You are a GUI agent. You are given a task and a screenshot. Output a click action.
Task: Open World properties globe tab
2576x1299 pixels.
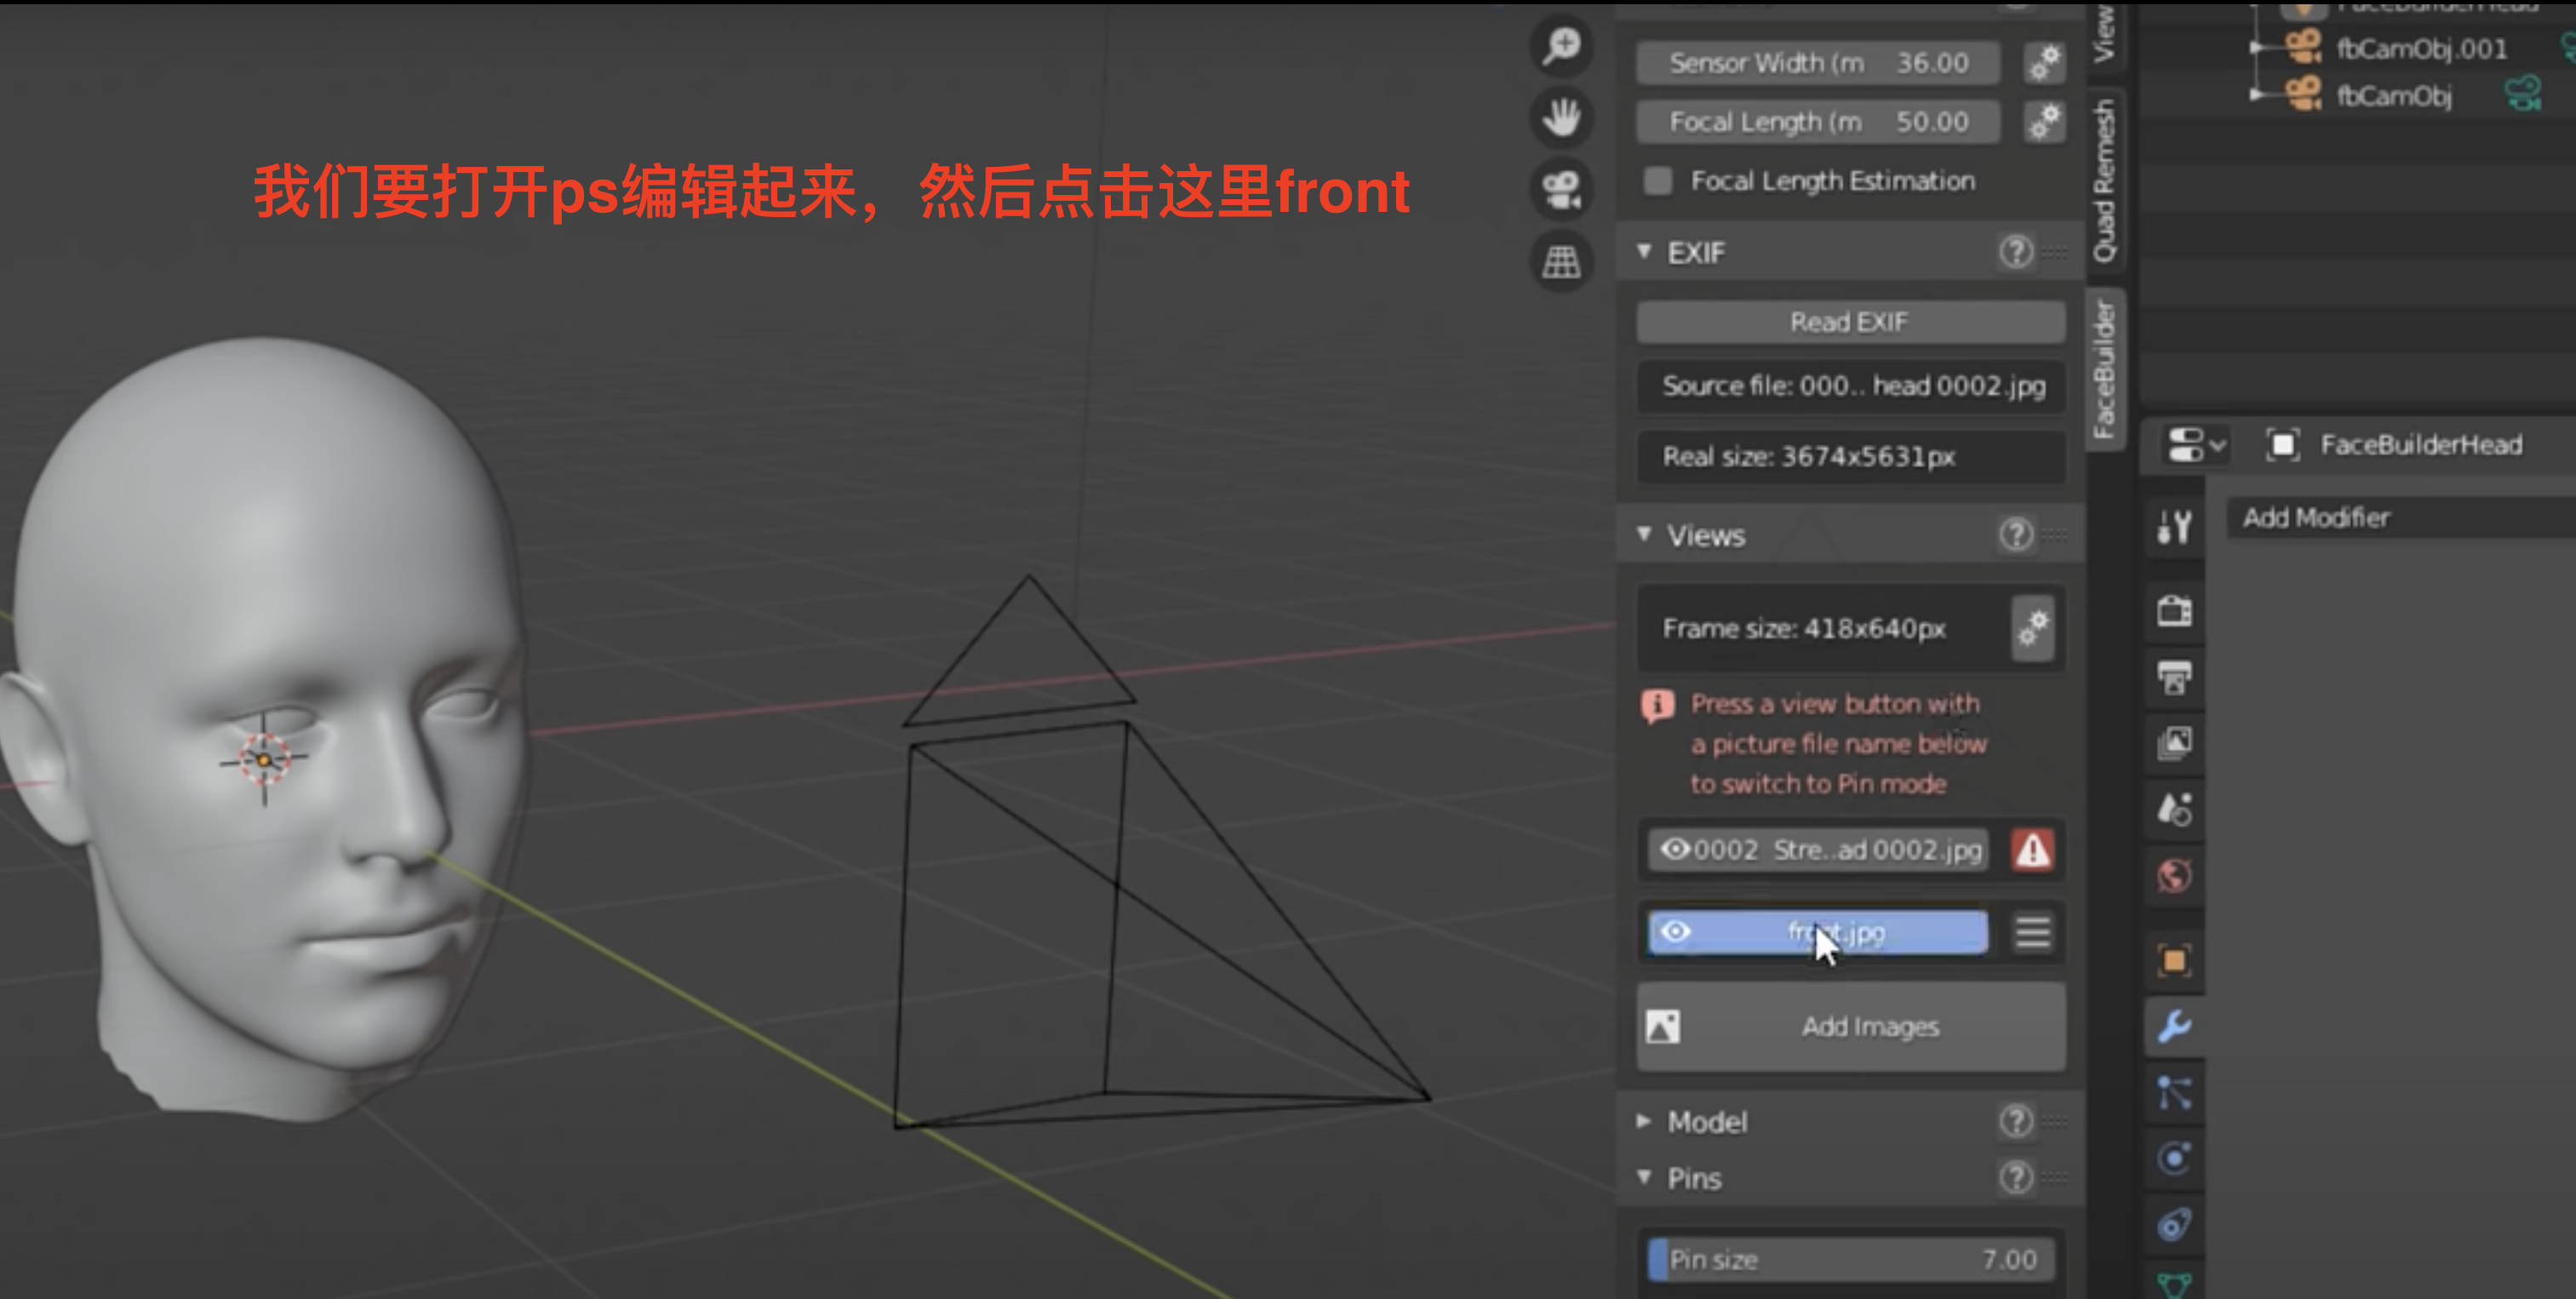click(x=2174, y=876)
